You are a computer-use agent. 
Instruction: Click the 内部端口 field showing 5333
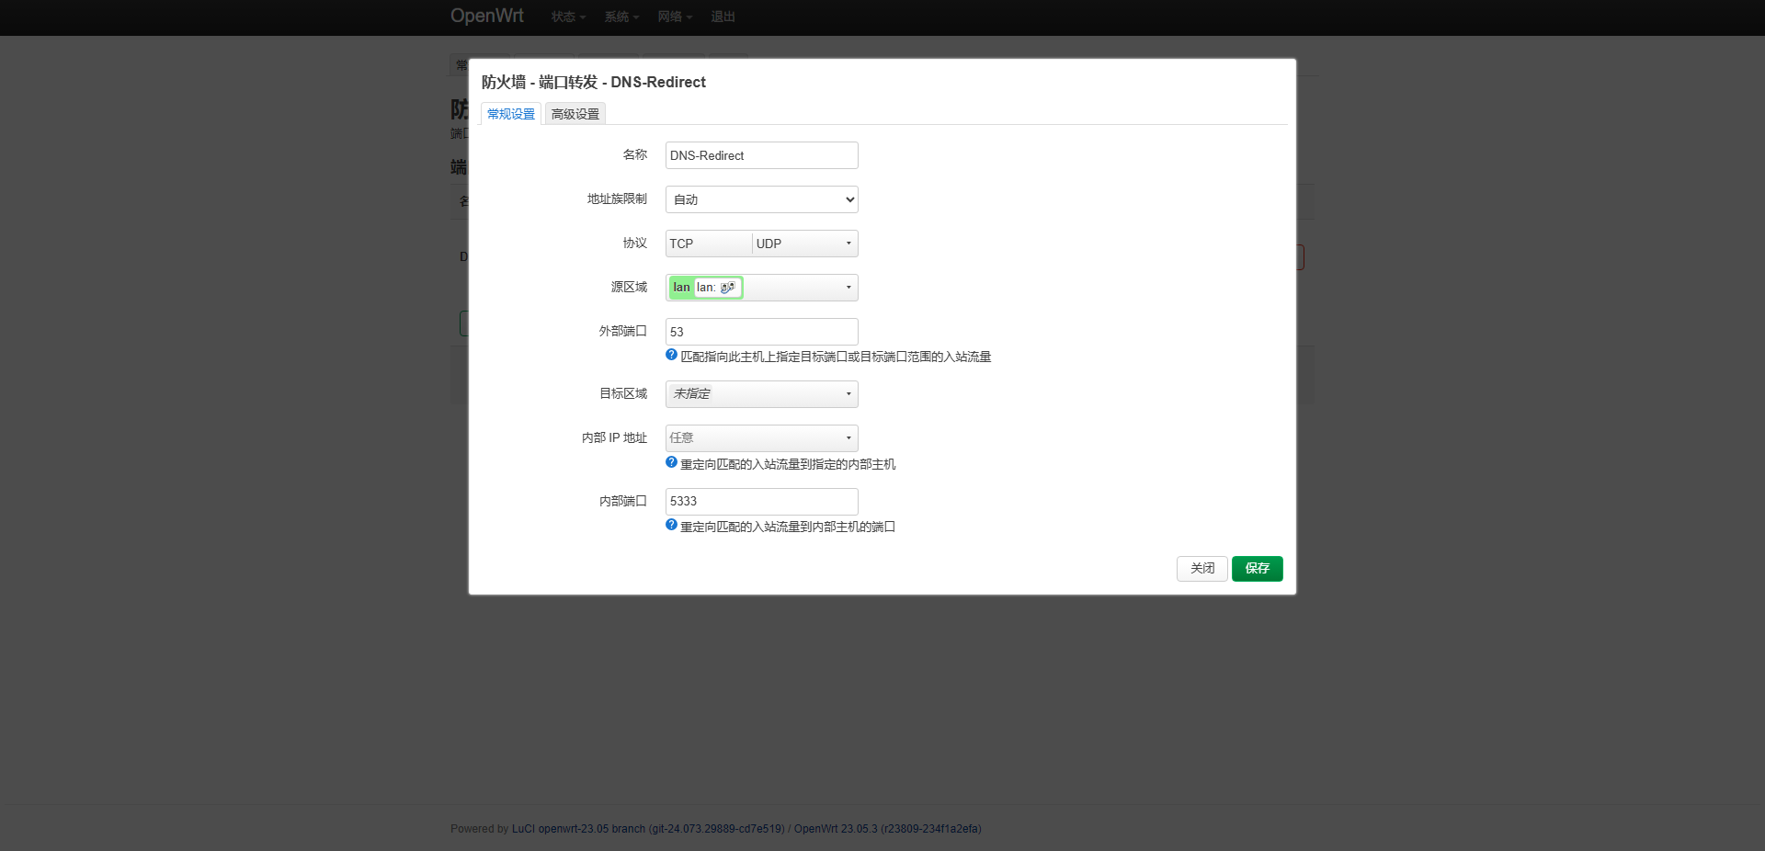[x=761, y=502]
